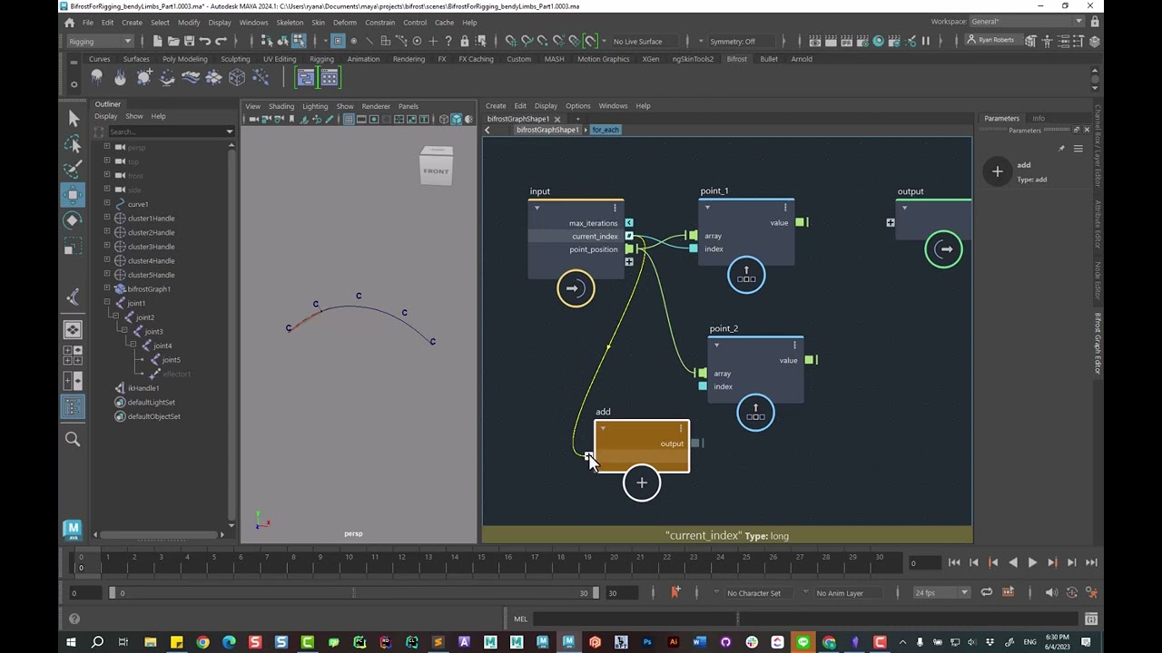Activate the Rotate tool in the toolbox
Image resolution: width=1162 pixels, height=653 pixels.
(x=74, y=220)
